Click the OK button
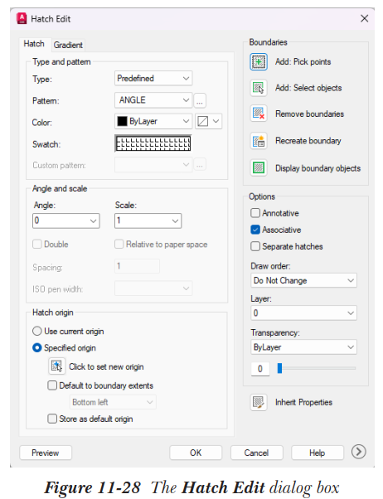383x499 pixels. point(196,453)
